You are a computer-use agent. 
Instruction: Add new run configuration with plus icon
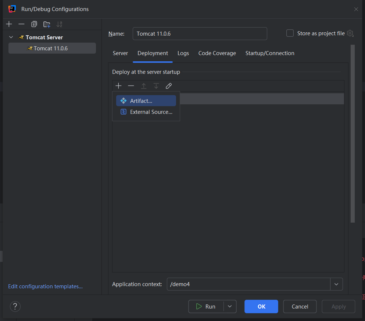(x=9, y=24)
